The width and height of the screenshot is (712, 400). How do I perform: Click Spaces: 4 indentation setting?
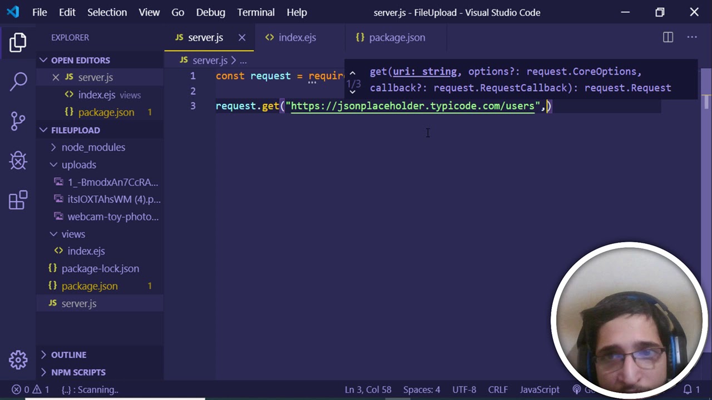click(x=421, y=389)
